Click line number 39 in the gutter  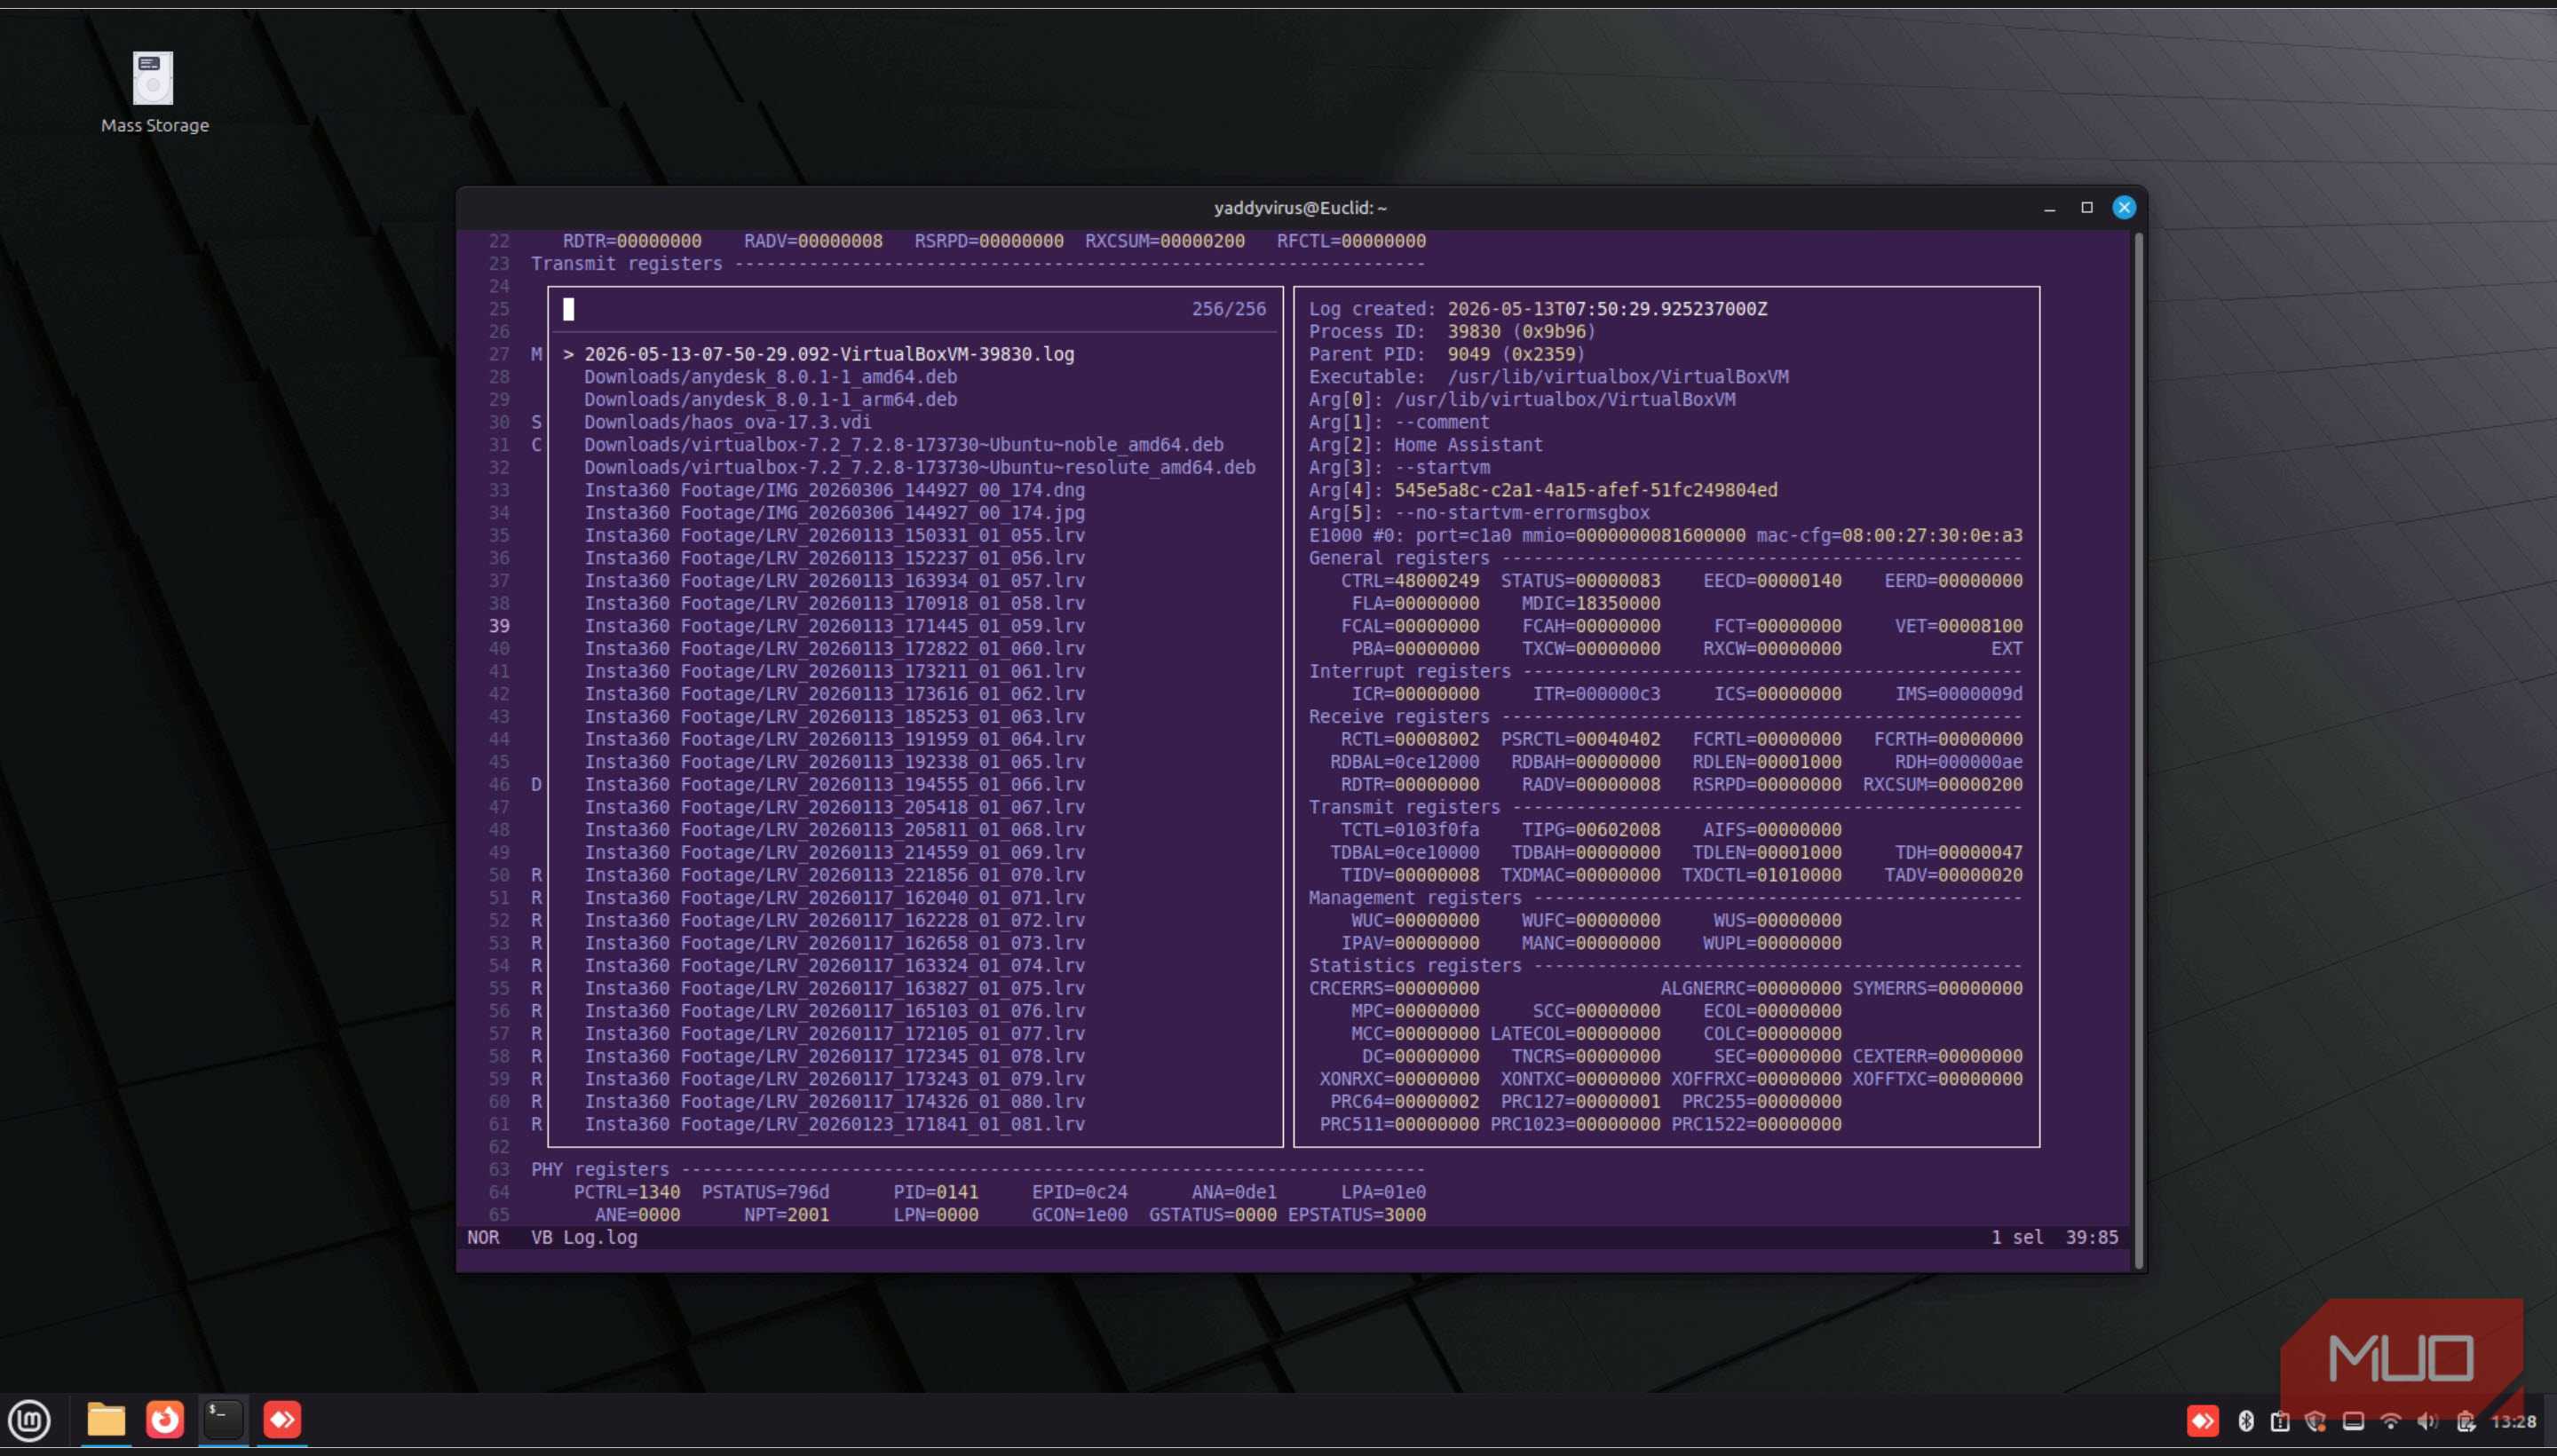pyautogui.click(x=499, y=626)
